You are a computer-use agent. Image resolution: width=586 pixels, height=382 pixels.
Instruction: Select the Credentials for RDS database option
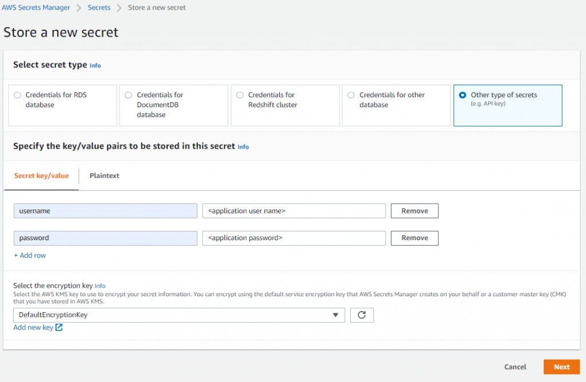coord(17,94)
